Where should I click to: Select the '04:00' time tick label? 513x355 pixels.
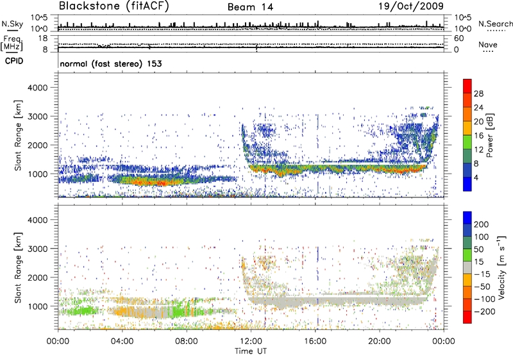(x=122, y=342)
